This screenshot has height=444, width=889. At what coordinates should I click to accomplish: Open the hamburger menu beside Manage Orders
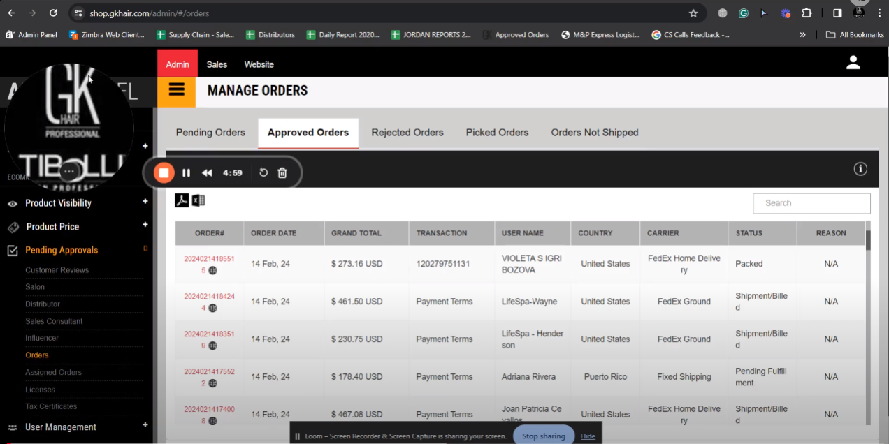[x=176, y=90]
